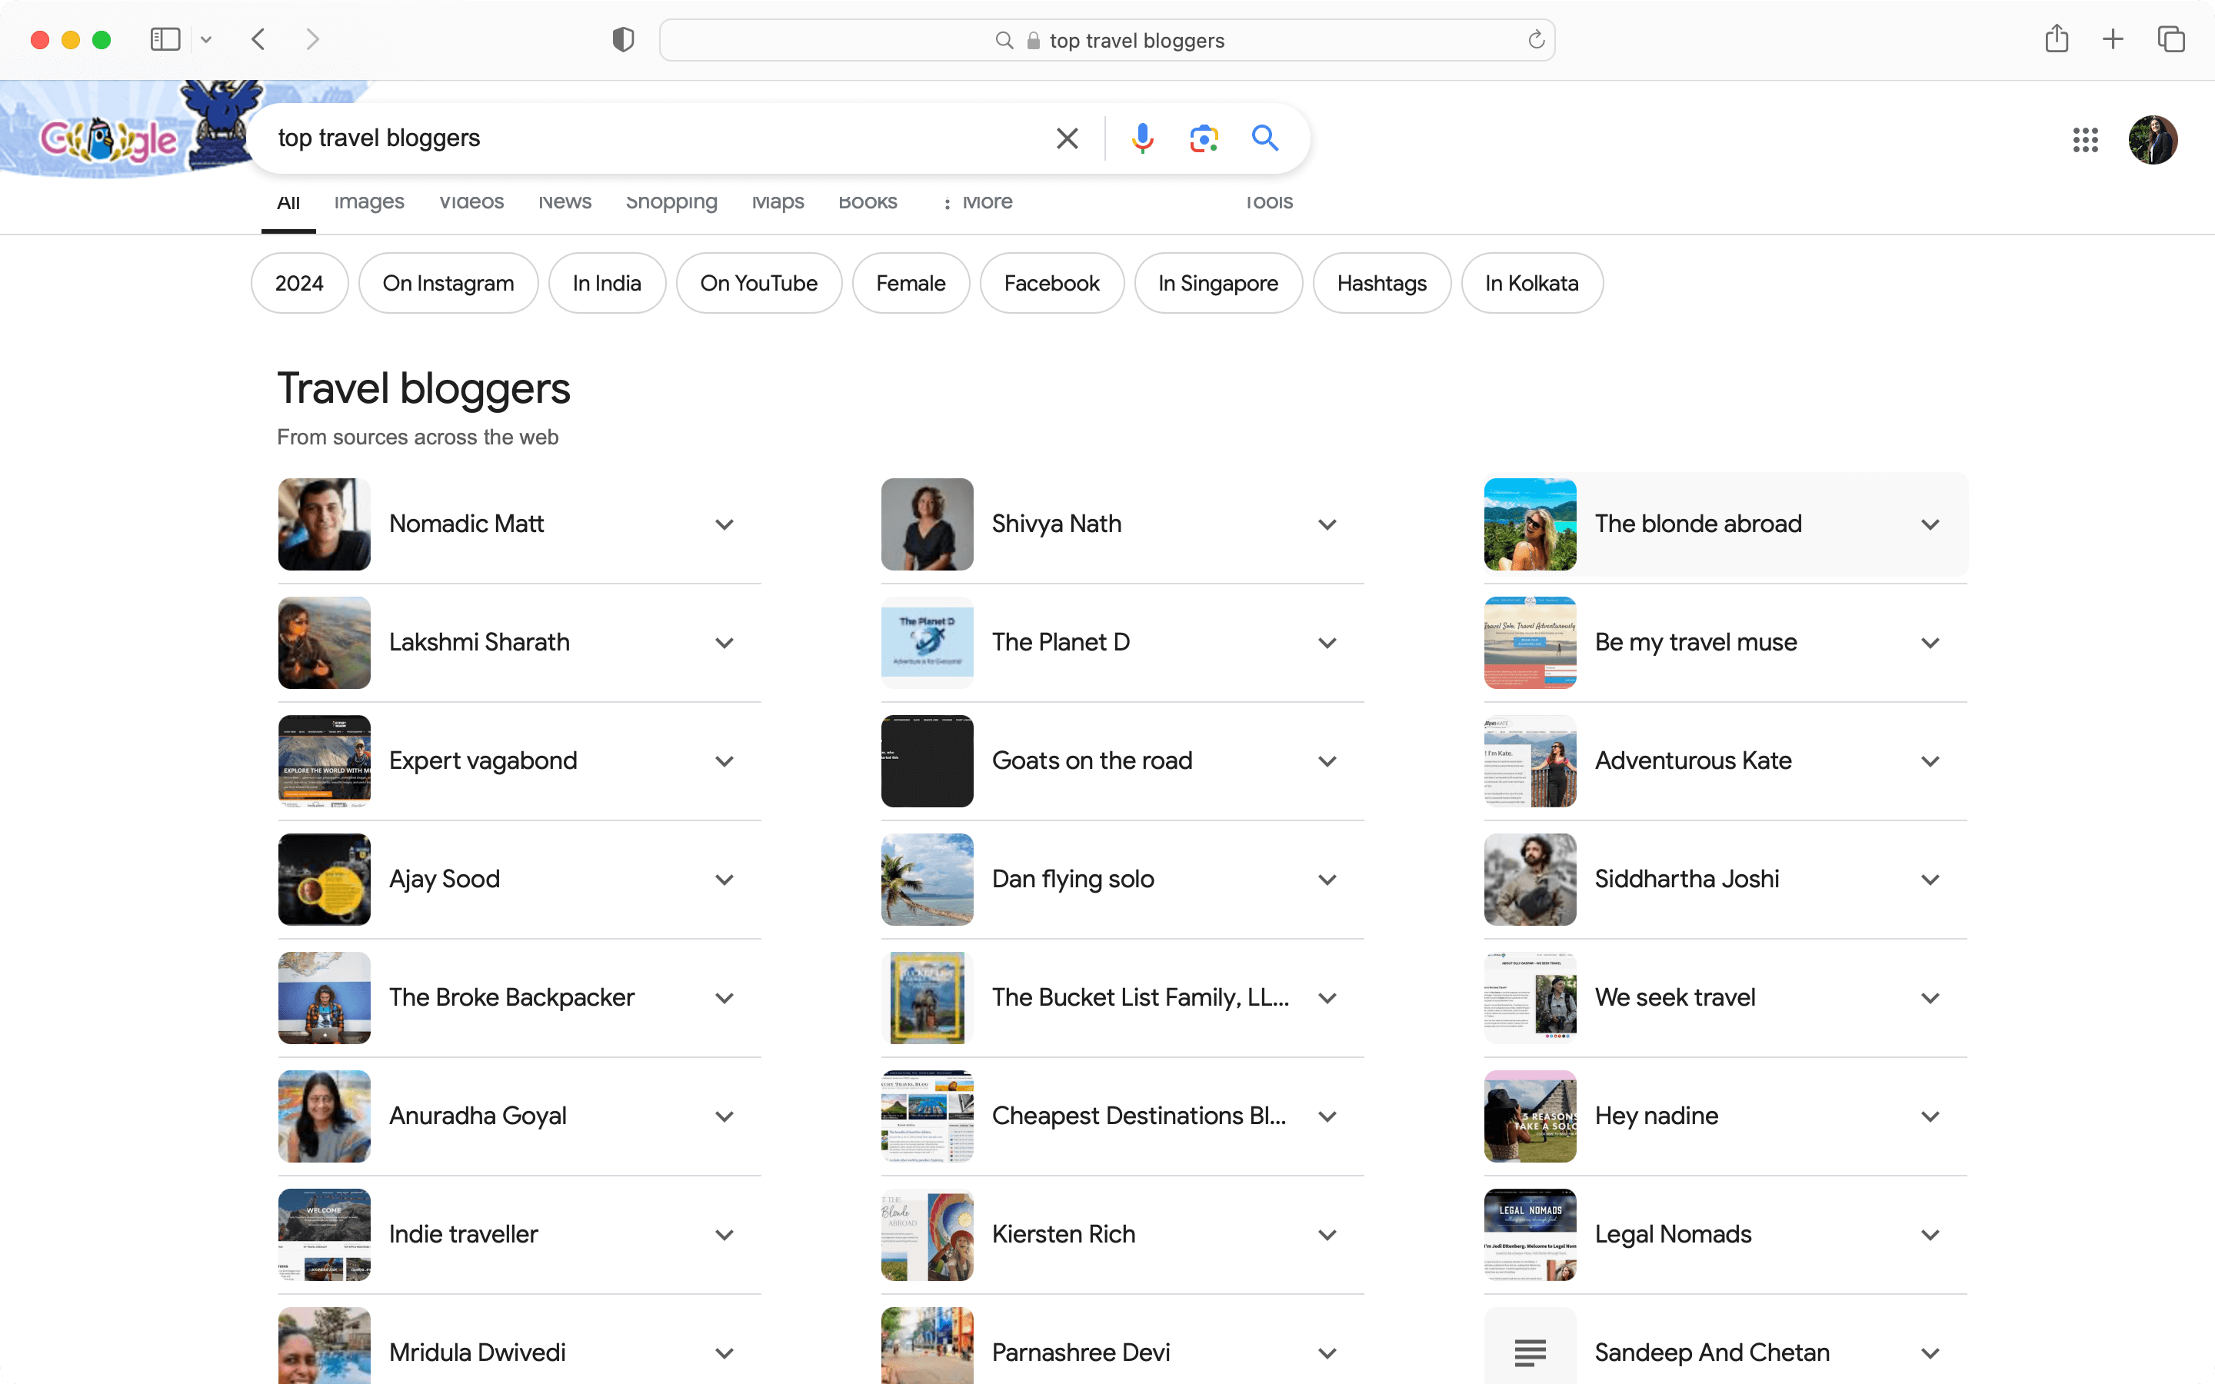Filter results by the 2024 chip
This screenshot has width=2215, height=1384.
299,283
